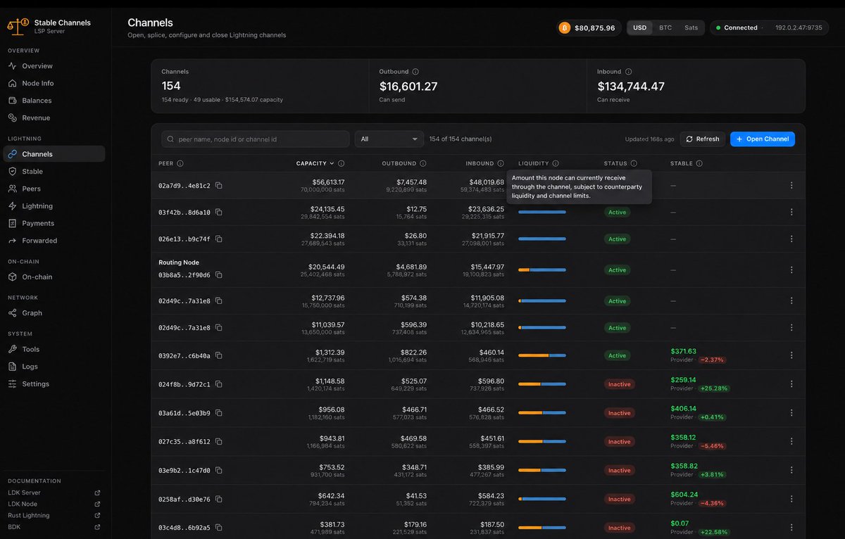Click the Stable Channels scale logo
845x539 pixels.
coord(18,27)
